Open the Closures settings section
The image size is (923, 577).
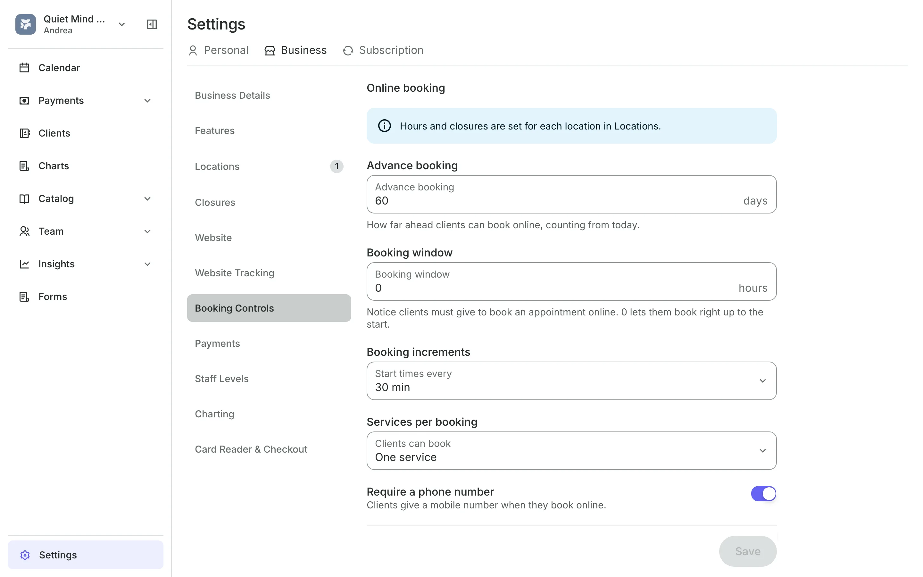(x=269, y=202)
